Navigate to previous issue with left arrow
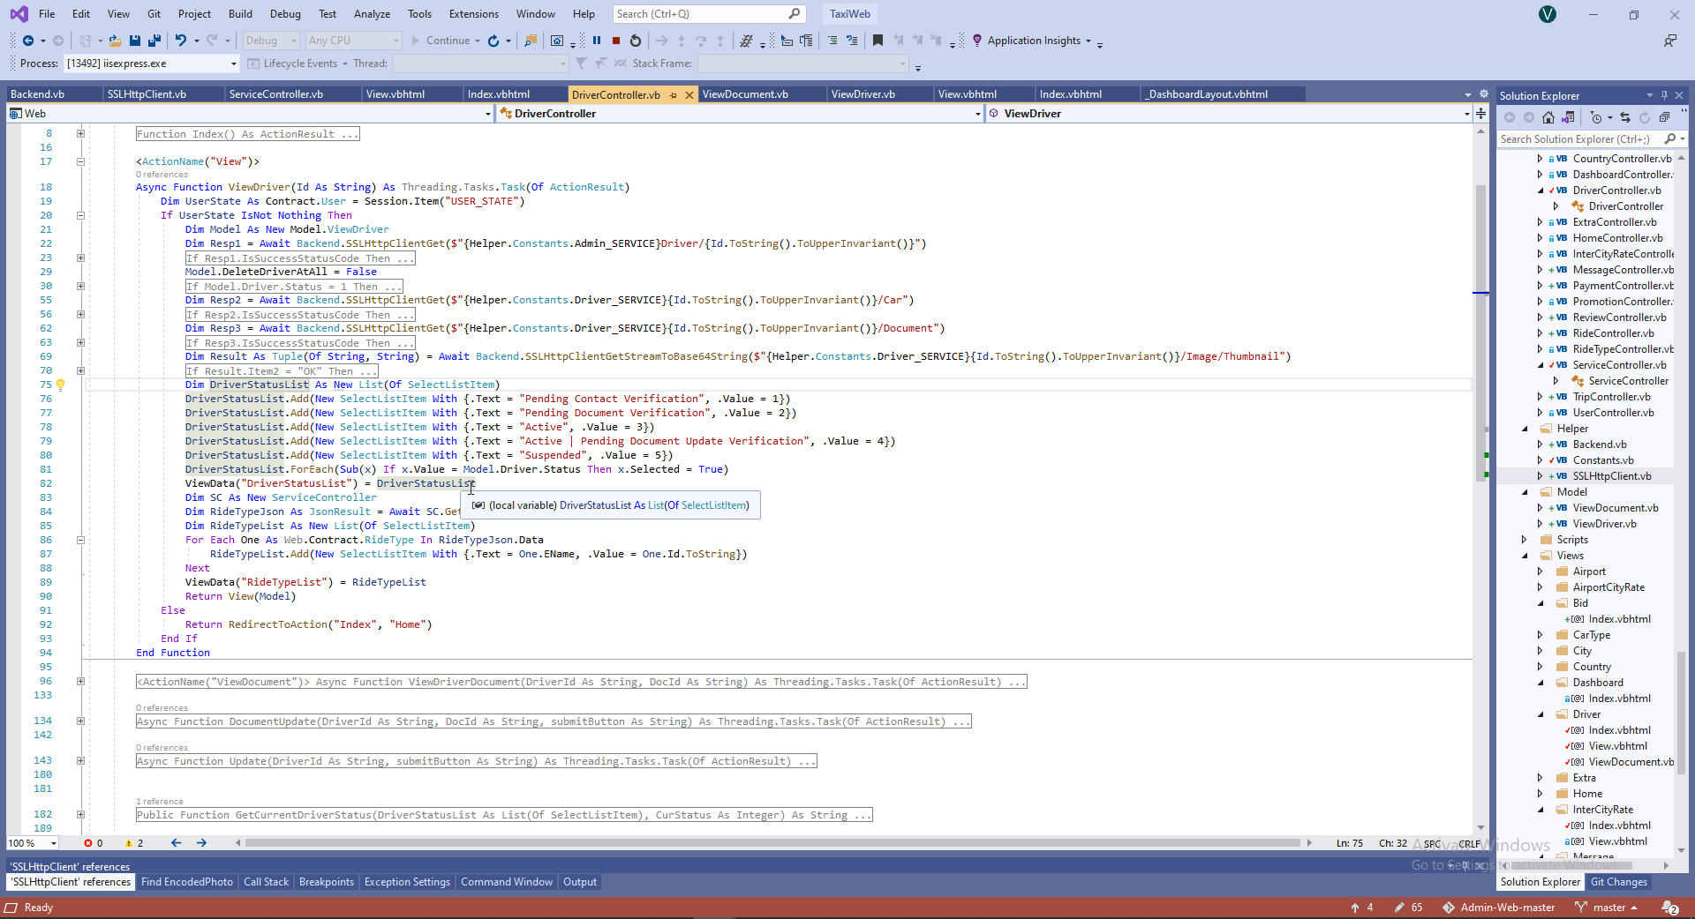The width and height of the screenshot is (1695, 919). (177, 843)
